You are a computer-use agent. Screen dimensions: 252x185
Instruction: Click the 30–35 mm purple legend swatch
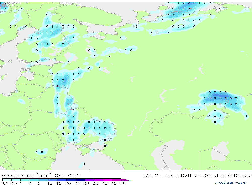click(x=89, y=180)
